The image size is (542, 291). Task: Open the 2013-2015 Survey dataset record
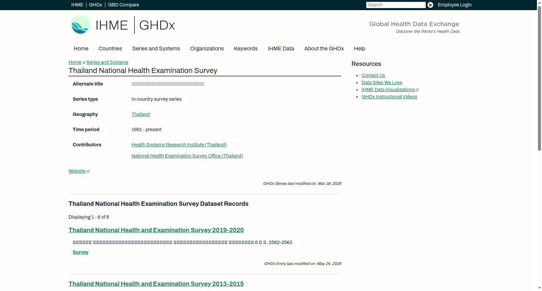tap(156, 284)
